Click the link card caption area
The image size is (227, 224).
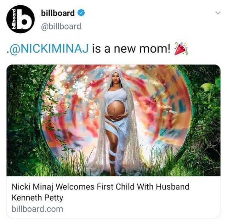tap(113, 197)
